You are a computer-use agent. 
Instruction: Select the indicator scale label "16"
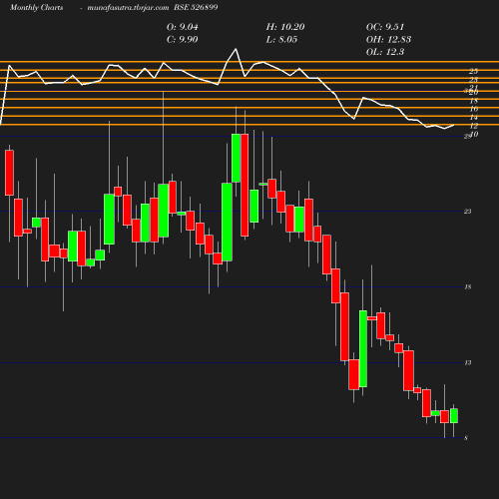tap(474, 109)
